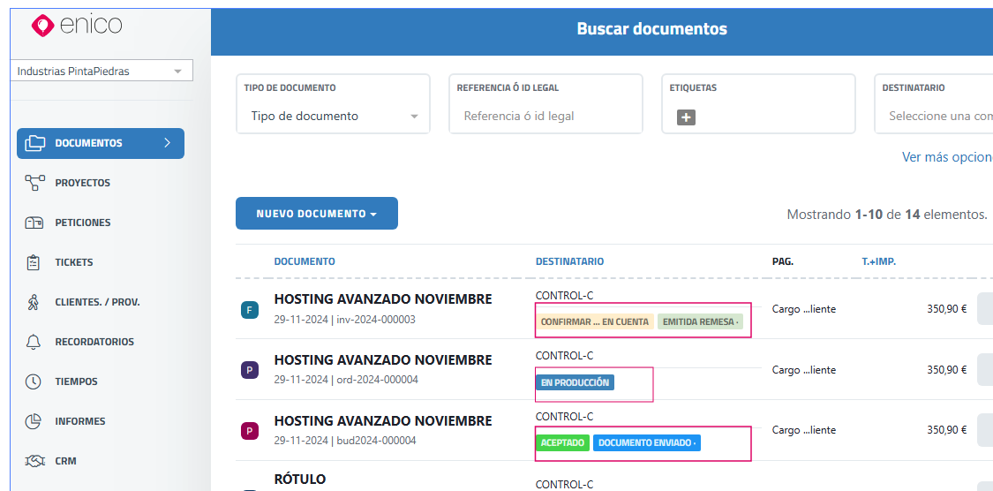Expand the Industrias PintaPiedras company dropdown
The width and height of the screenshot is (993, 491).
104,72
